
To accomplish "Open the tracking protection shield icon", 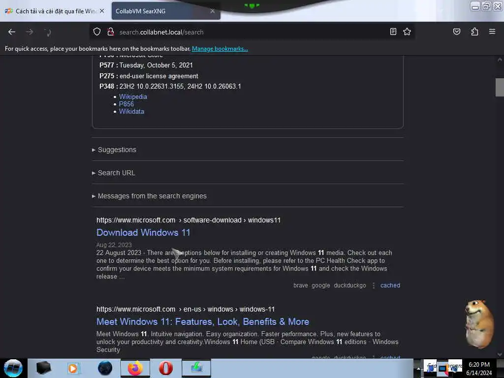I will point(97,31).
